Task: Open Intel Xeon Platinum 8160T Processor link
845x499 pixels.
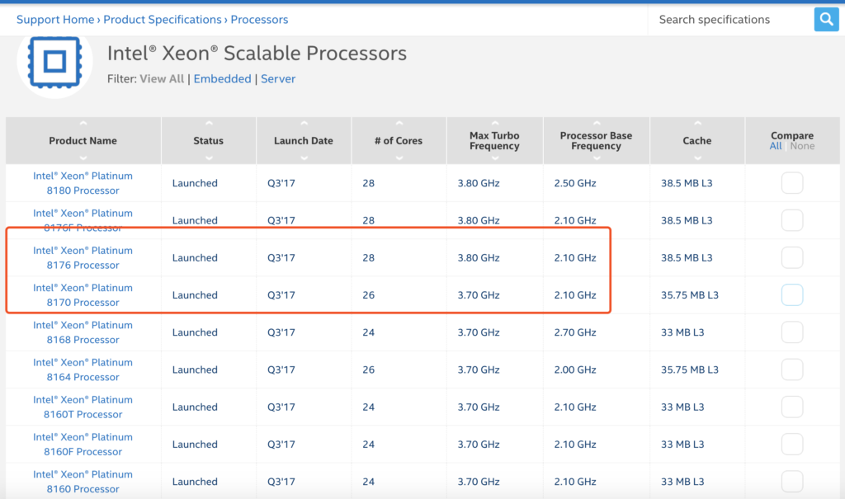Action: (x=83, y=407)
